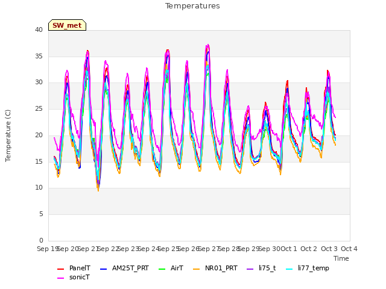Click the Oct 1 x-axis tick label

[x=289, y=249]
